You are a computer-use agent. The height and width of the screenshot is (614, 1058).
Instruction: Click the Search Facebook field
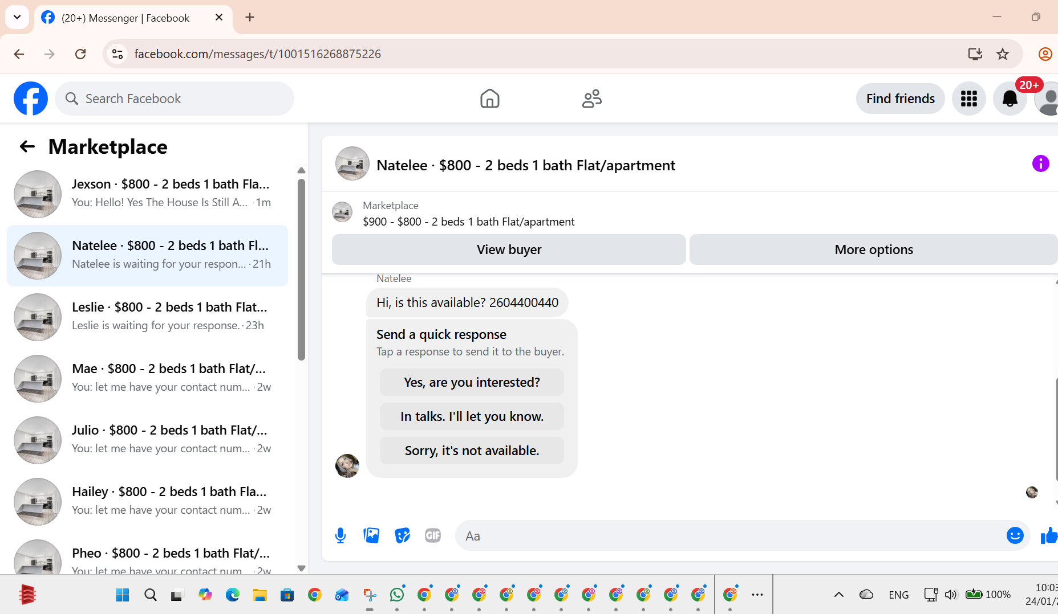175,99
